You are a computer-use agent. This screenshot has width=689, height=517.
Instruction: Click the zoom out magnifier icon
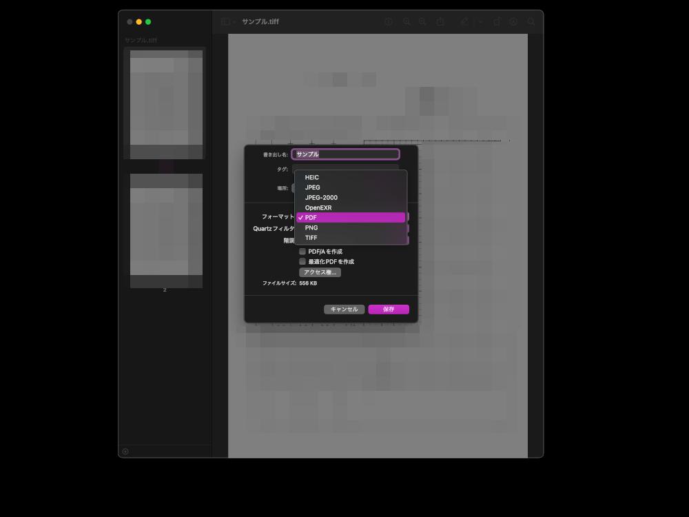[407, 21]
